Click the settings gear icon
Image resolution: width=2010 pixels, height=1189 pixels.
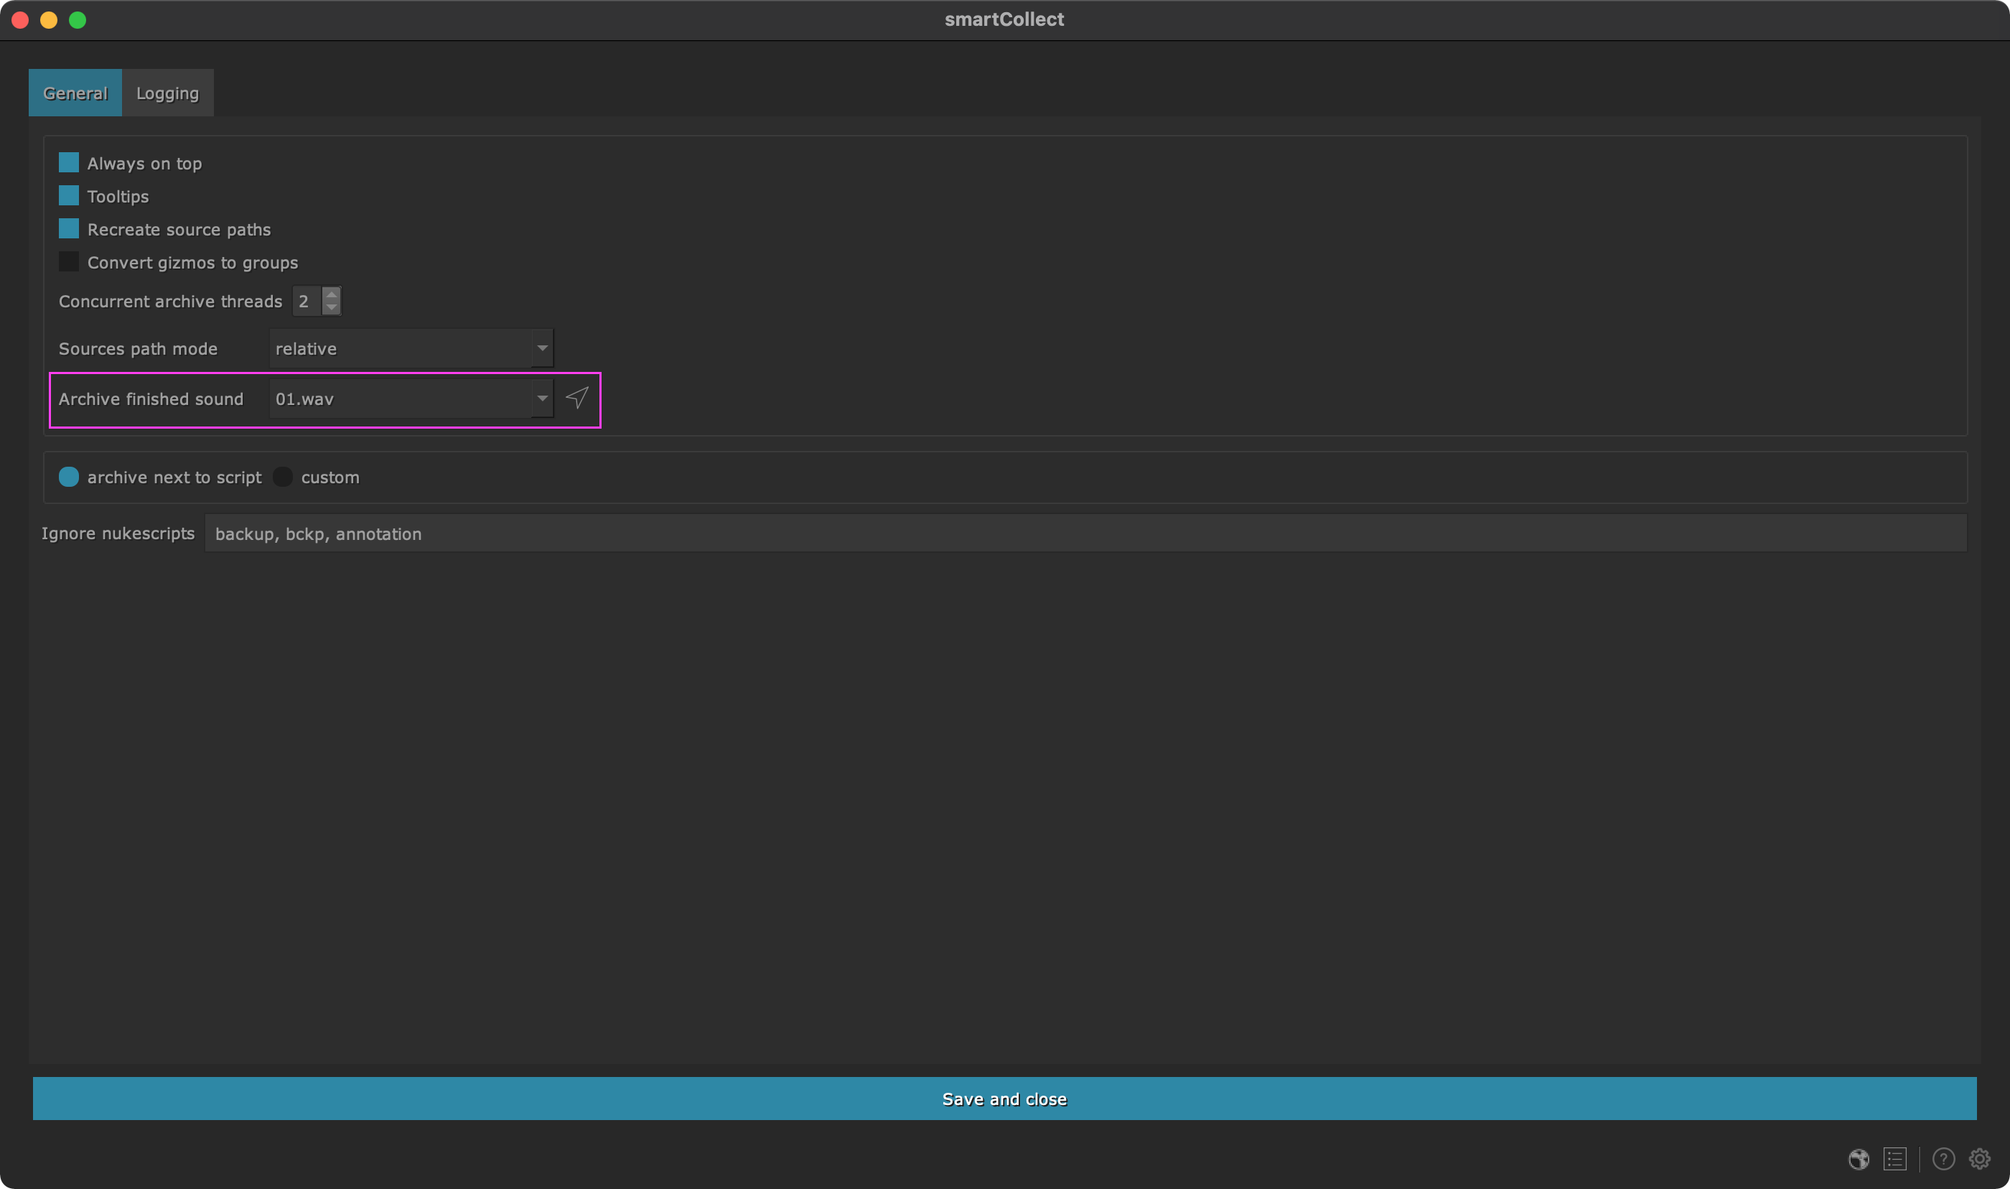click(1980, 1159)
